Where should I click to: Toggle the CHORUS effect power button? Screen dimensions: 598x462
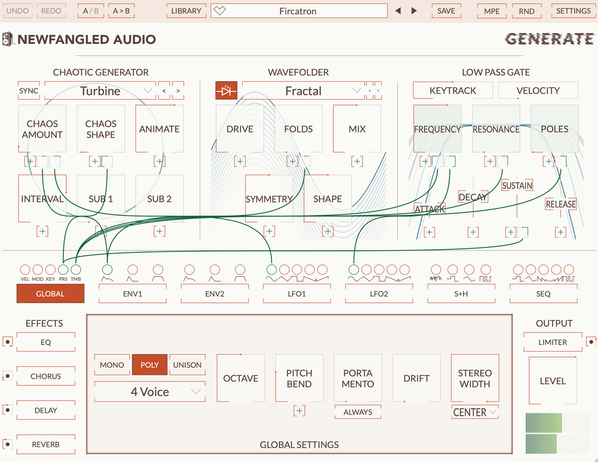coord(7,376)
